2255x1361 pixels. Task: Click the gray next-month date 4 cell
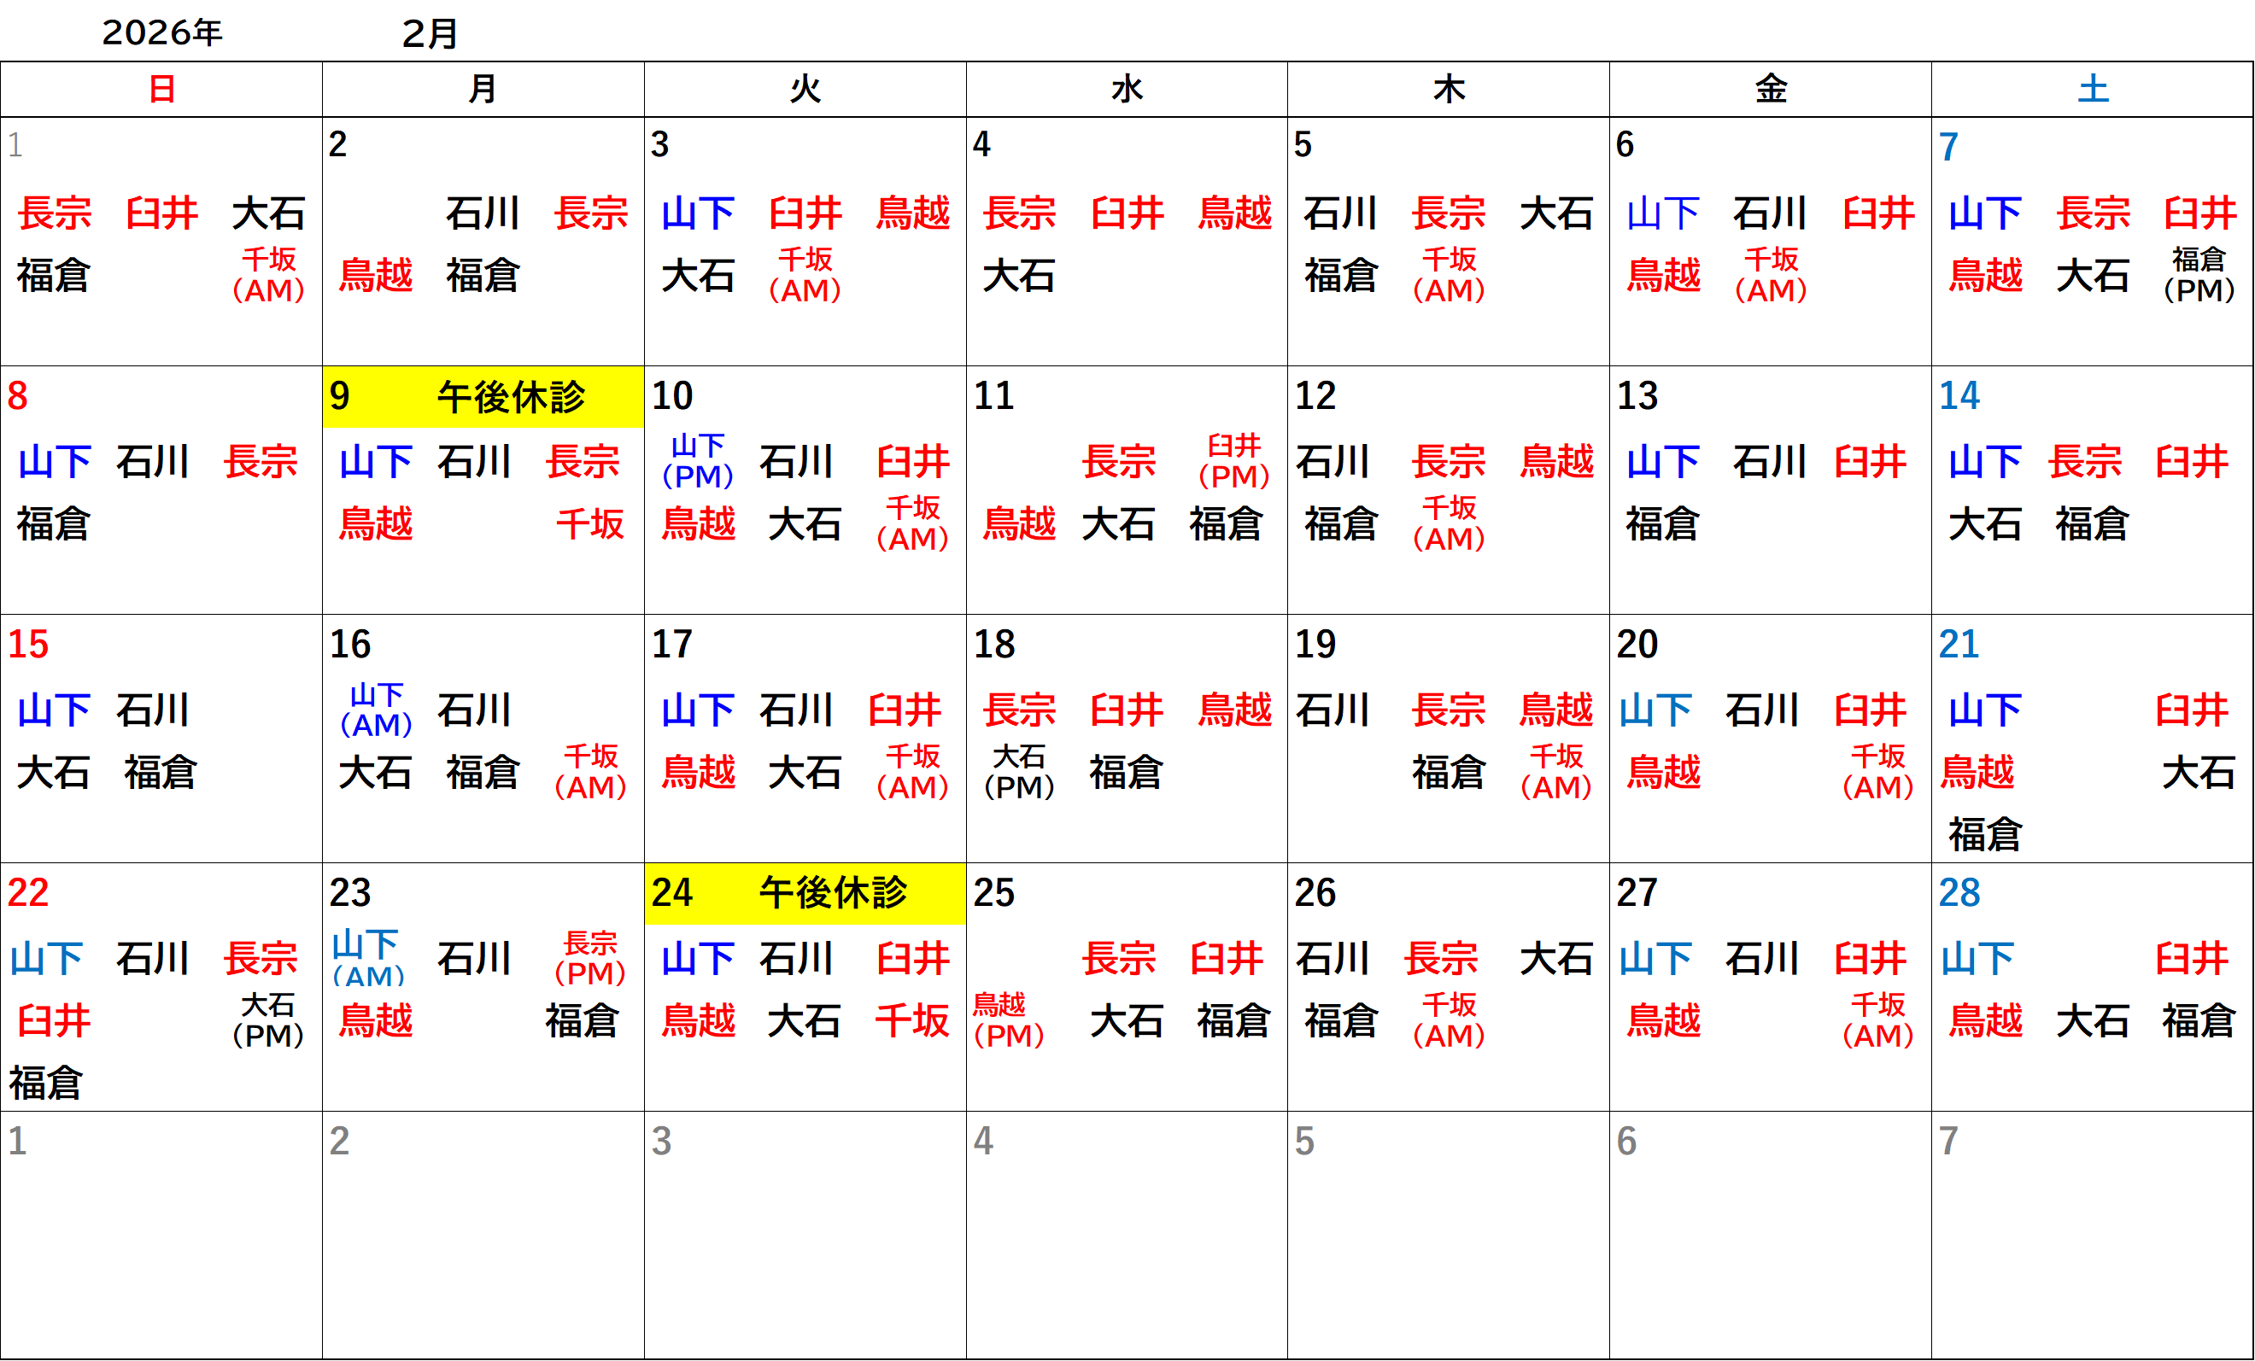point(983,1141)
